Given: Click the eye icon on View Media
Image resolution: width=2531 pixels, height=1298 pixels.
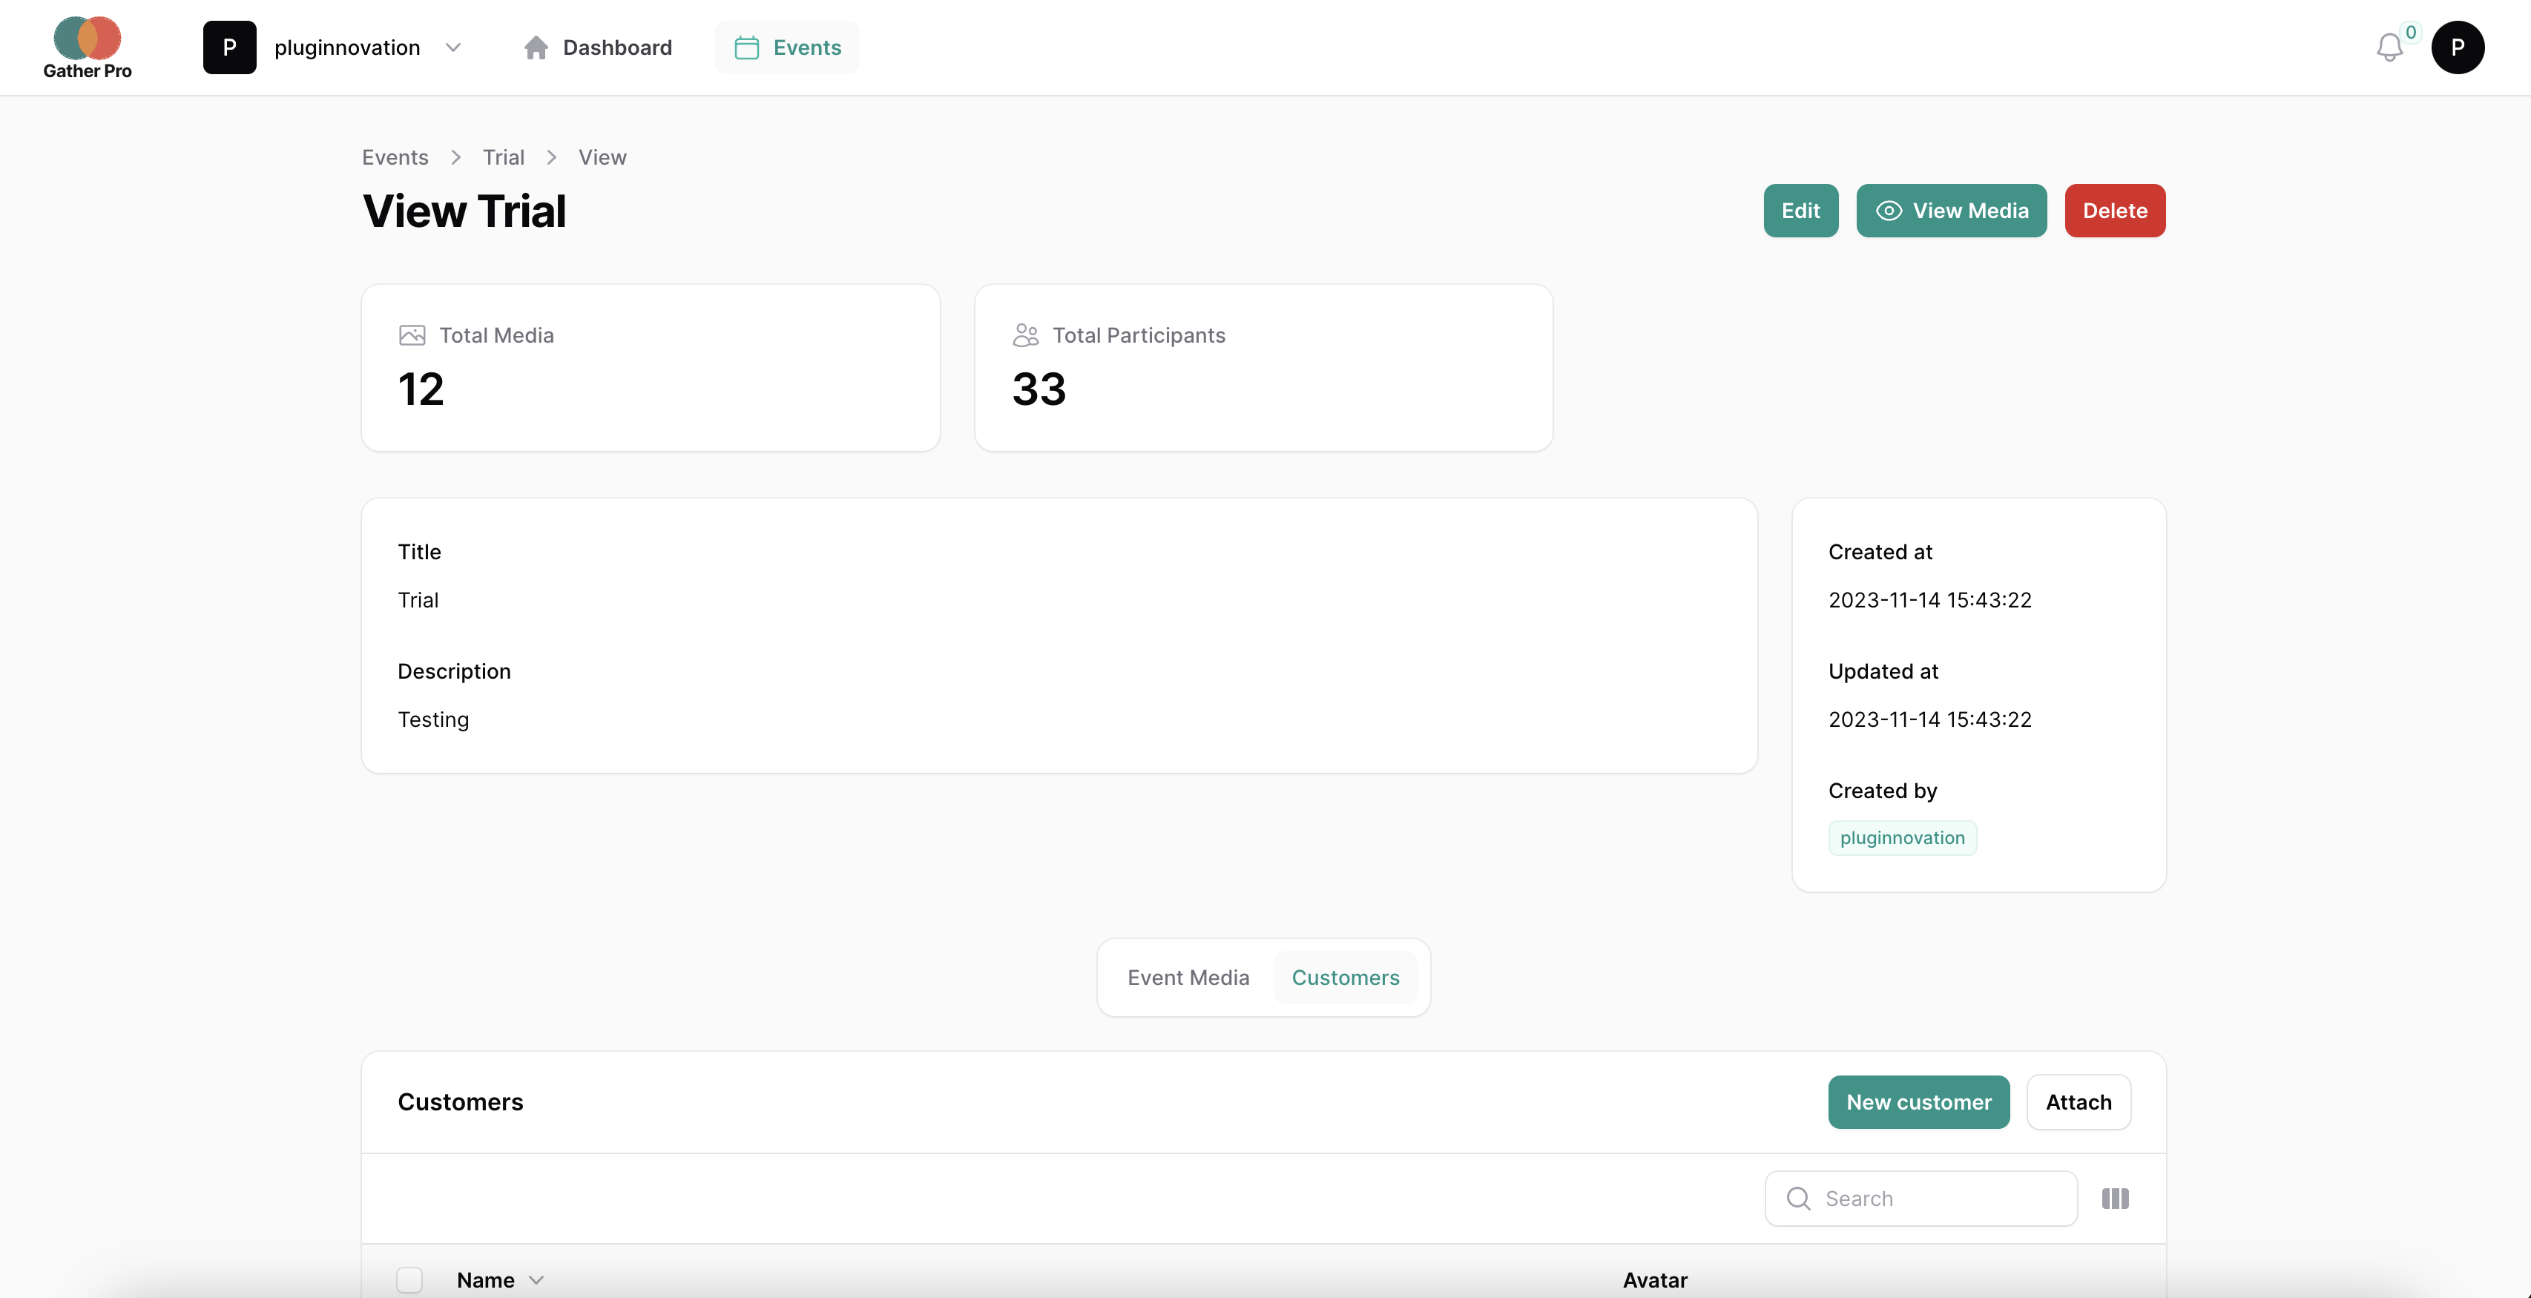Looking at the screenshot, I should click(x=1889, y=210).
